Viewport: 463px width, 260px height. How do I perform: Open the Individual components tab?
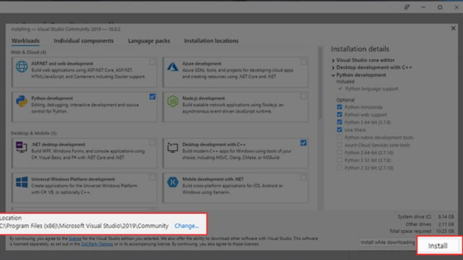tap(83, 40)
